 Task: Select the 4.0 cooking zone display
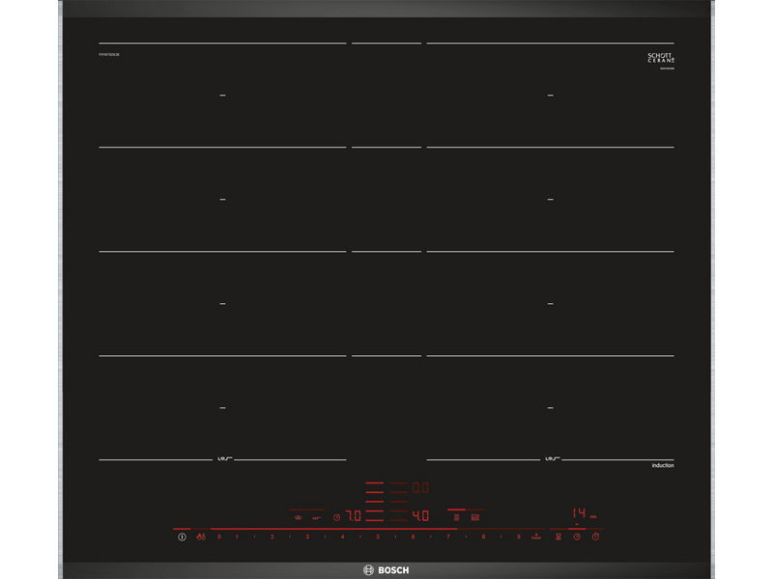click(420, 516)
